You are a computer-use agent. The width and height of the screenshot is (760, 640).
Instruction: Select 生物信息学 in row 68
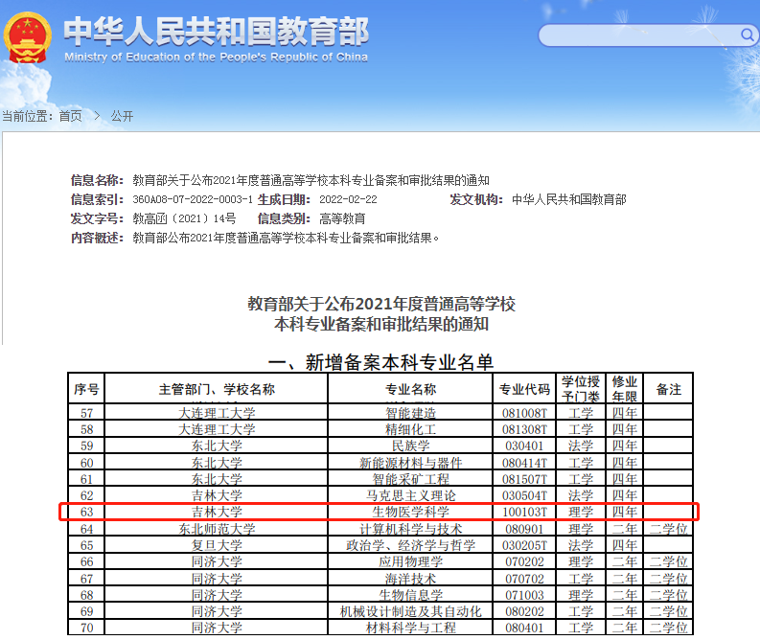click(x=410, y=595)
